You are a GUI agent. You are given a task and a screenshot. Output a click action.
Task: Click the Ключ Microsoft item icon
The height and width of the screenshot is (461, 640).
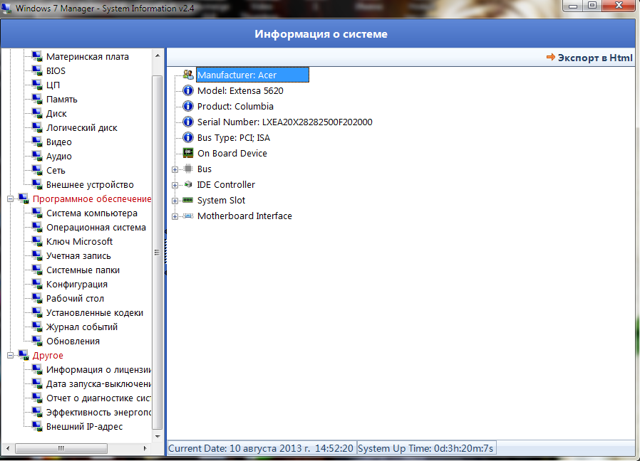point(37,242)
